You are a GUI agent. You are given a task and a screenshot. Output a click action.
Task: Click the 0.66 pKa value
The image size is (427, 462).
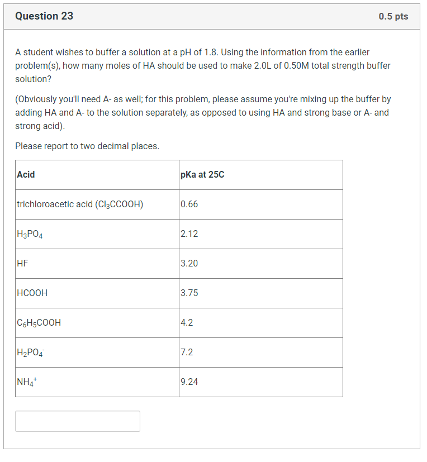click(188, 204)
